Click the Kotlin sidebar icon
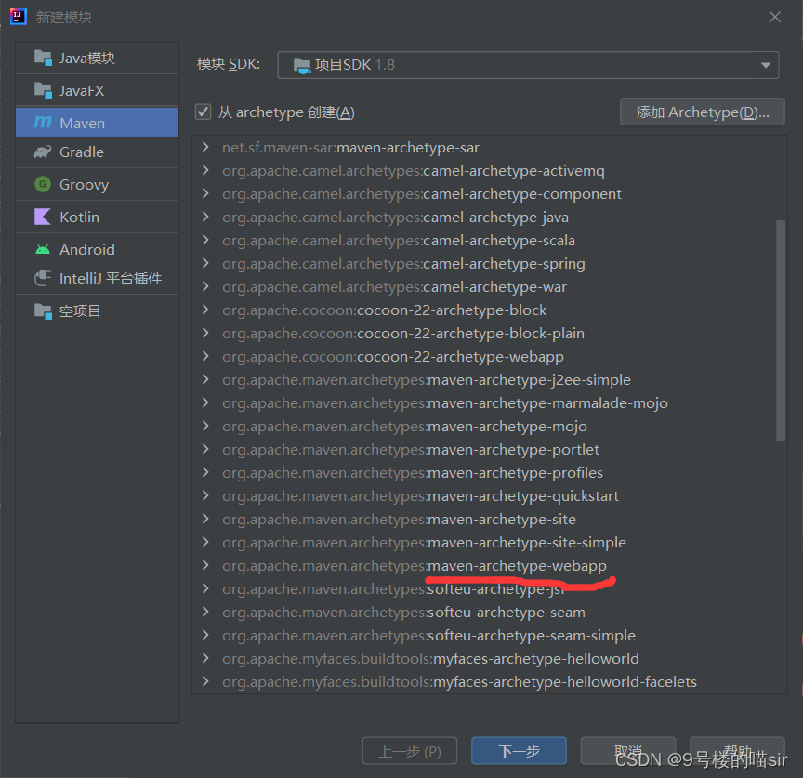803x778 pixels. tap(43, 216)
